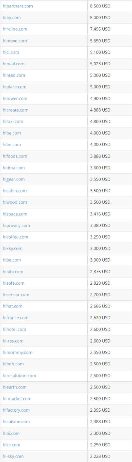Screen dimensions: 132x462
Task: Click the hifoods.com link
Action: 15,156
